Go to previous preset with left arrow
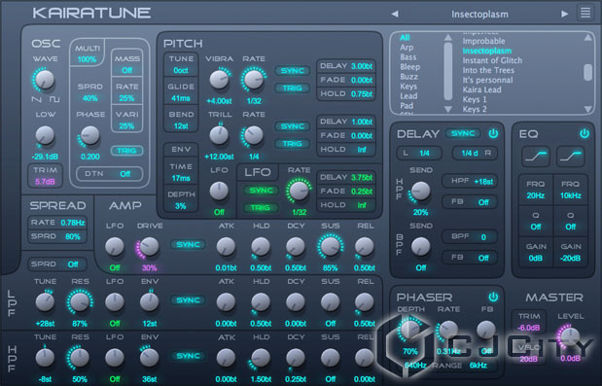 [x=395, y=15]
